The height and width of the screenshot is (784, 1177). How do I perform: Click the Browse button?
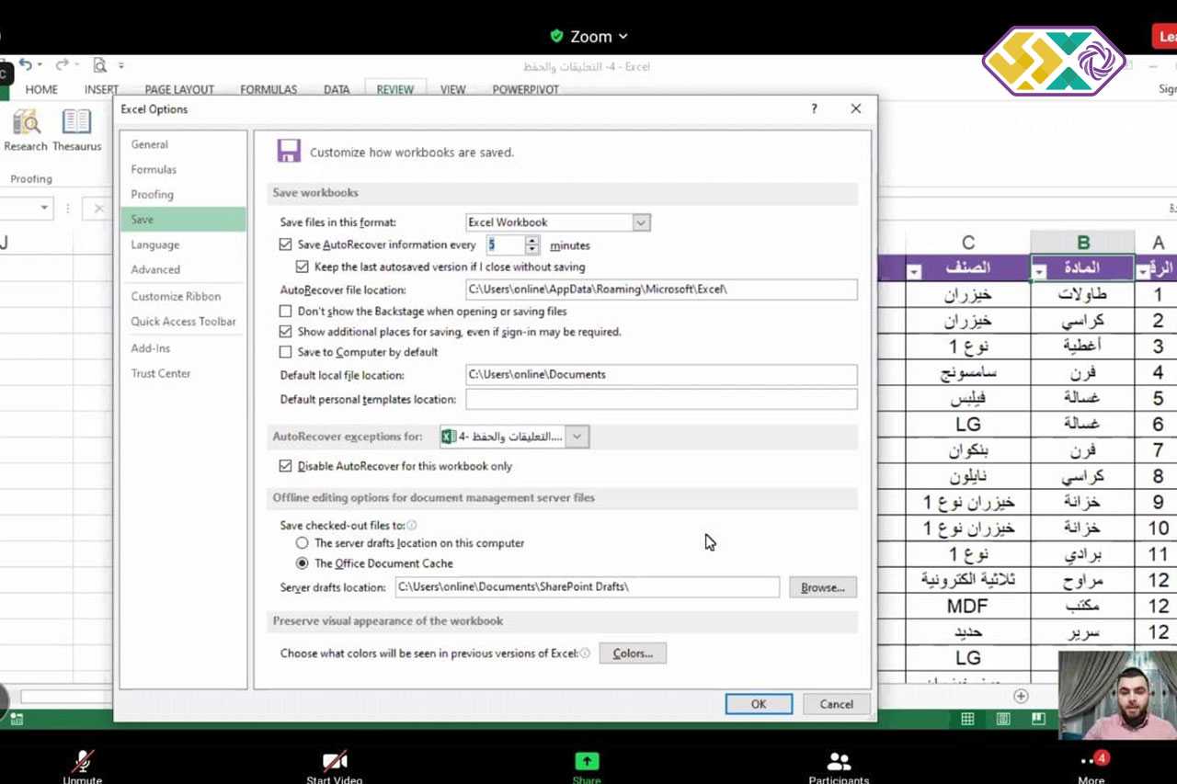click(822, 587)
